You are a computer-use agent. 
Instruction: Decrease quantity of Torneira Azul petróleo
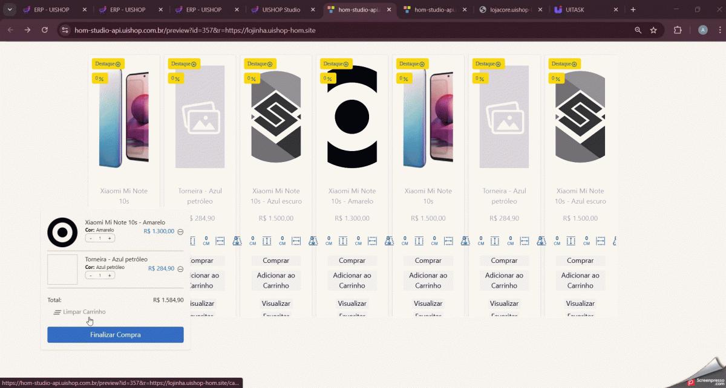(91, 276)
